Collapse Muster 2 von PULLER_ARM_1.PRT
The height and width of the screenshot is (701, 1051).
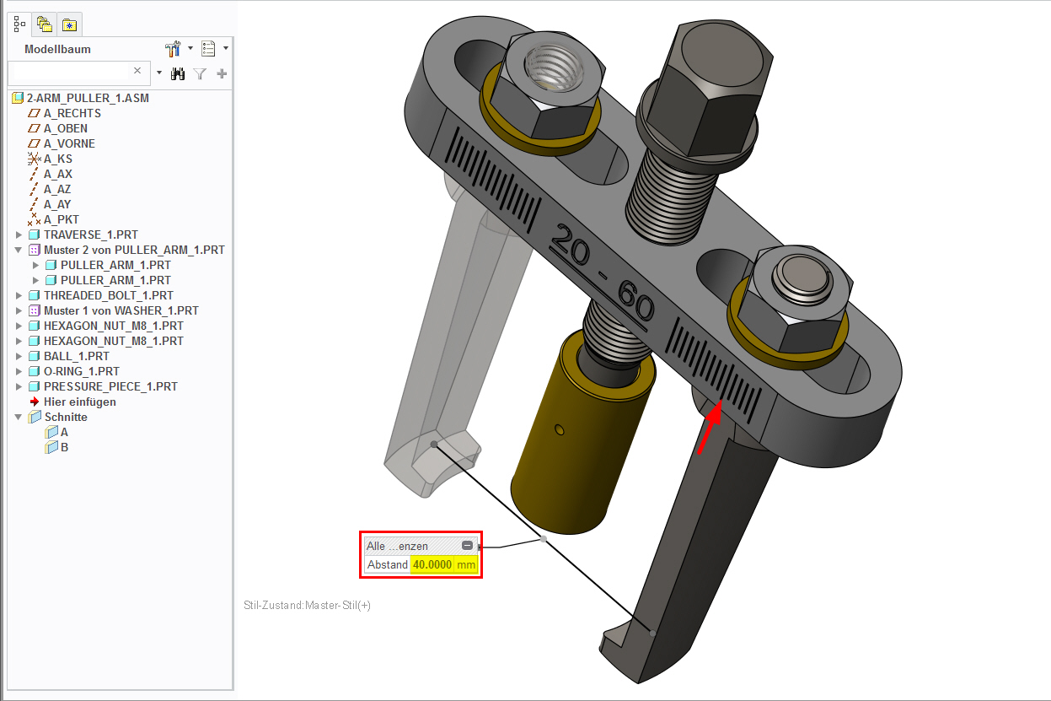(x=19, y=250)
